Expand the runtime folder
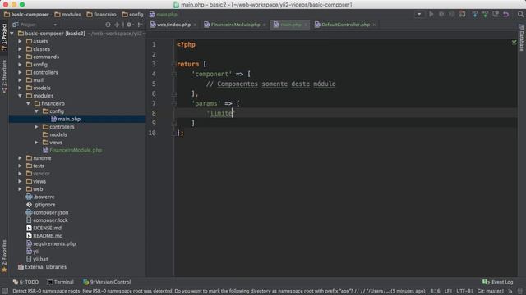526x295 pixels. [20, 158]
